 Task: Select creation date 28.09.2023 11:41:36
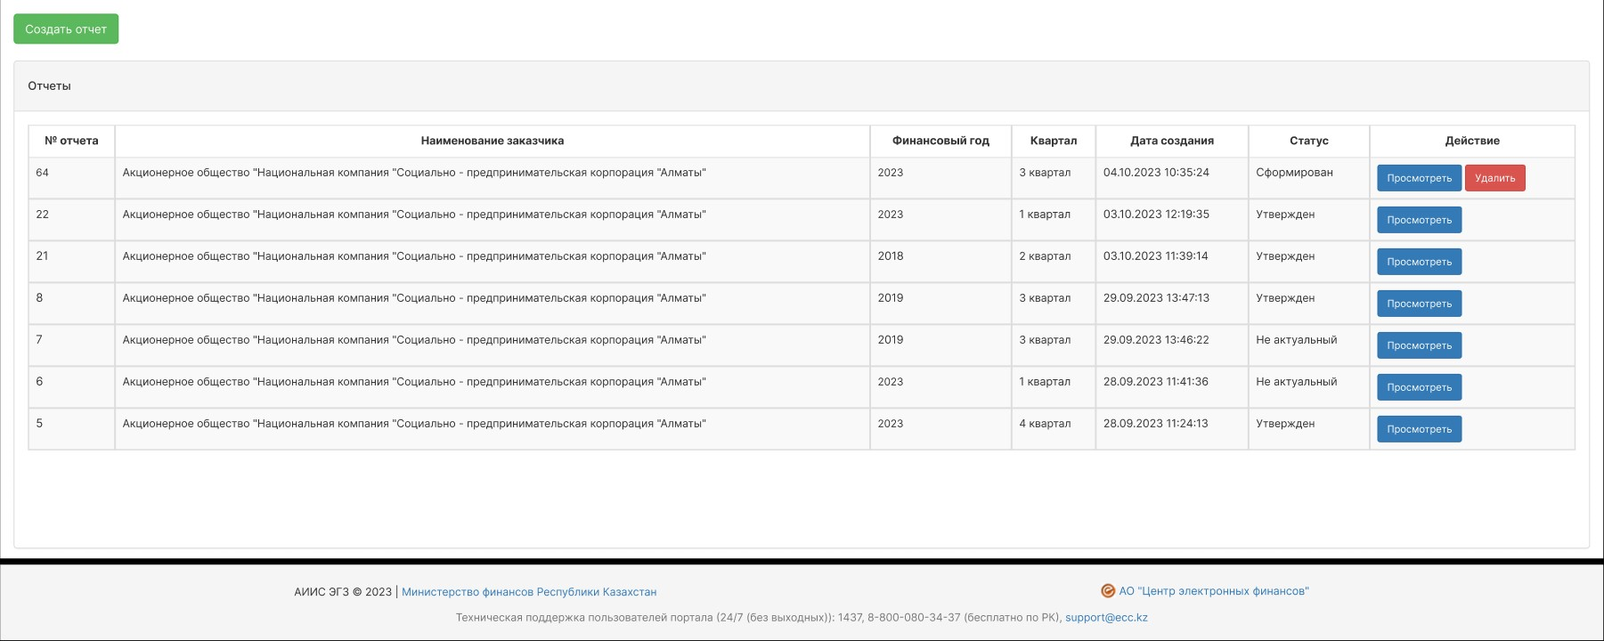point(1155,382)
